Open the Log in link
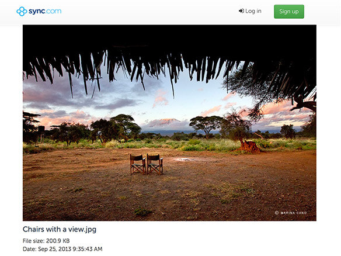Image resolution: width=341 pixels, height=256 pixels. [250, 11]
